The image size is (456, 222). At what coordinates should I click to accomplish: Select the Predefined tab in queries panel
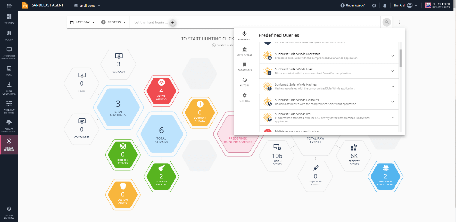245,36
